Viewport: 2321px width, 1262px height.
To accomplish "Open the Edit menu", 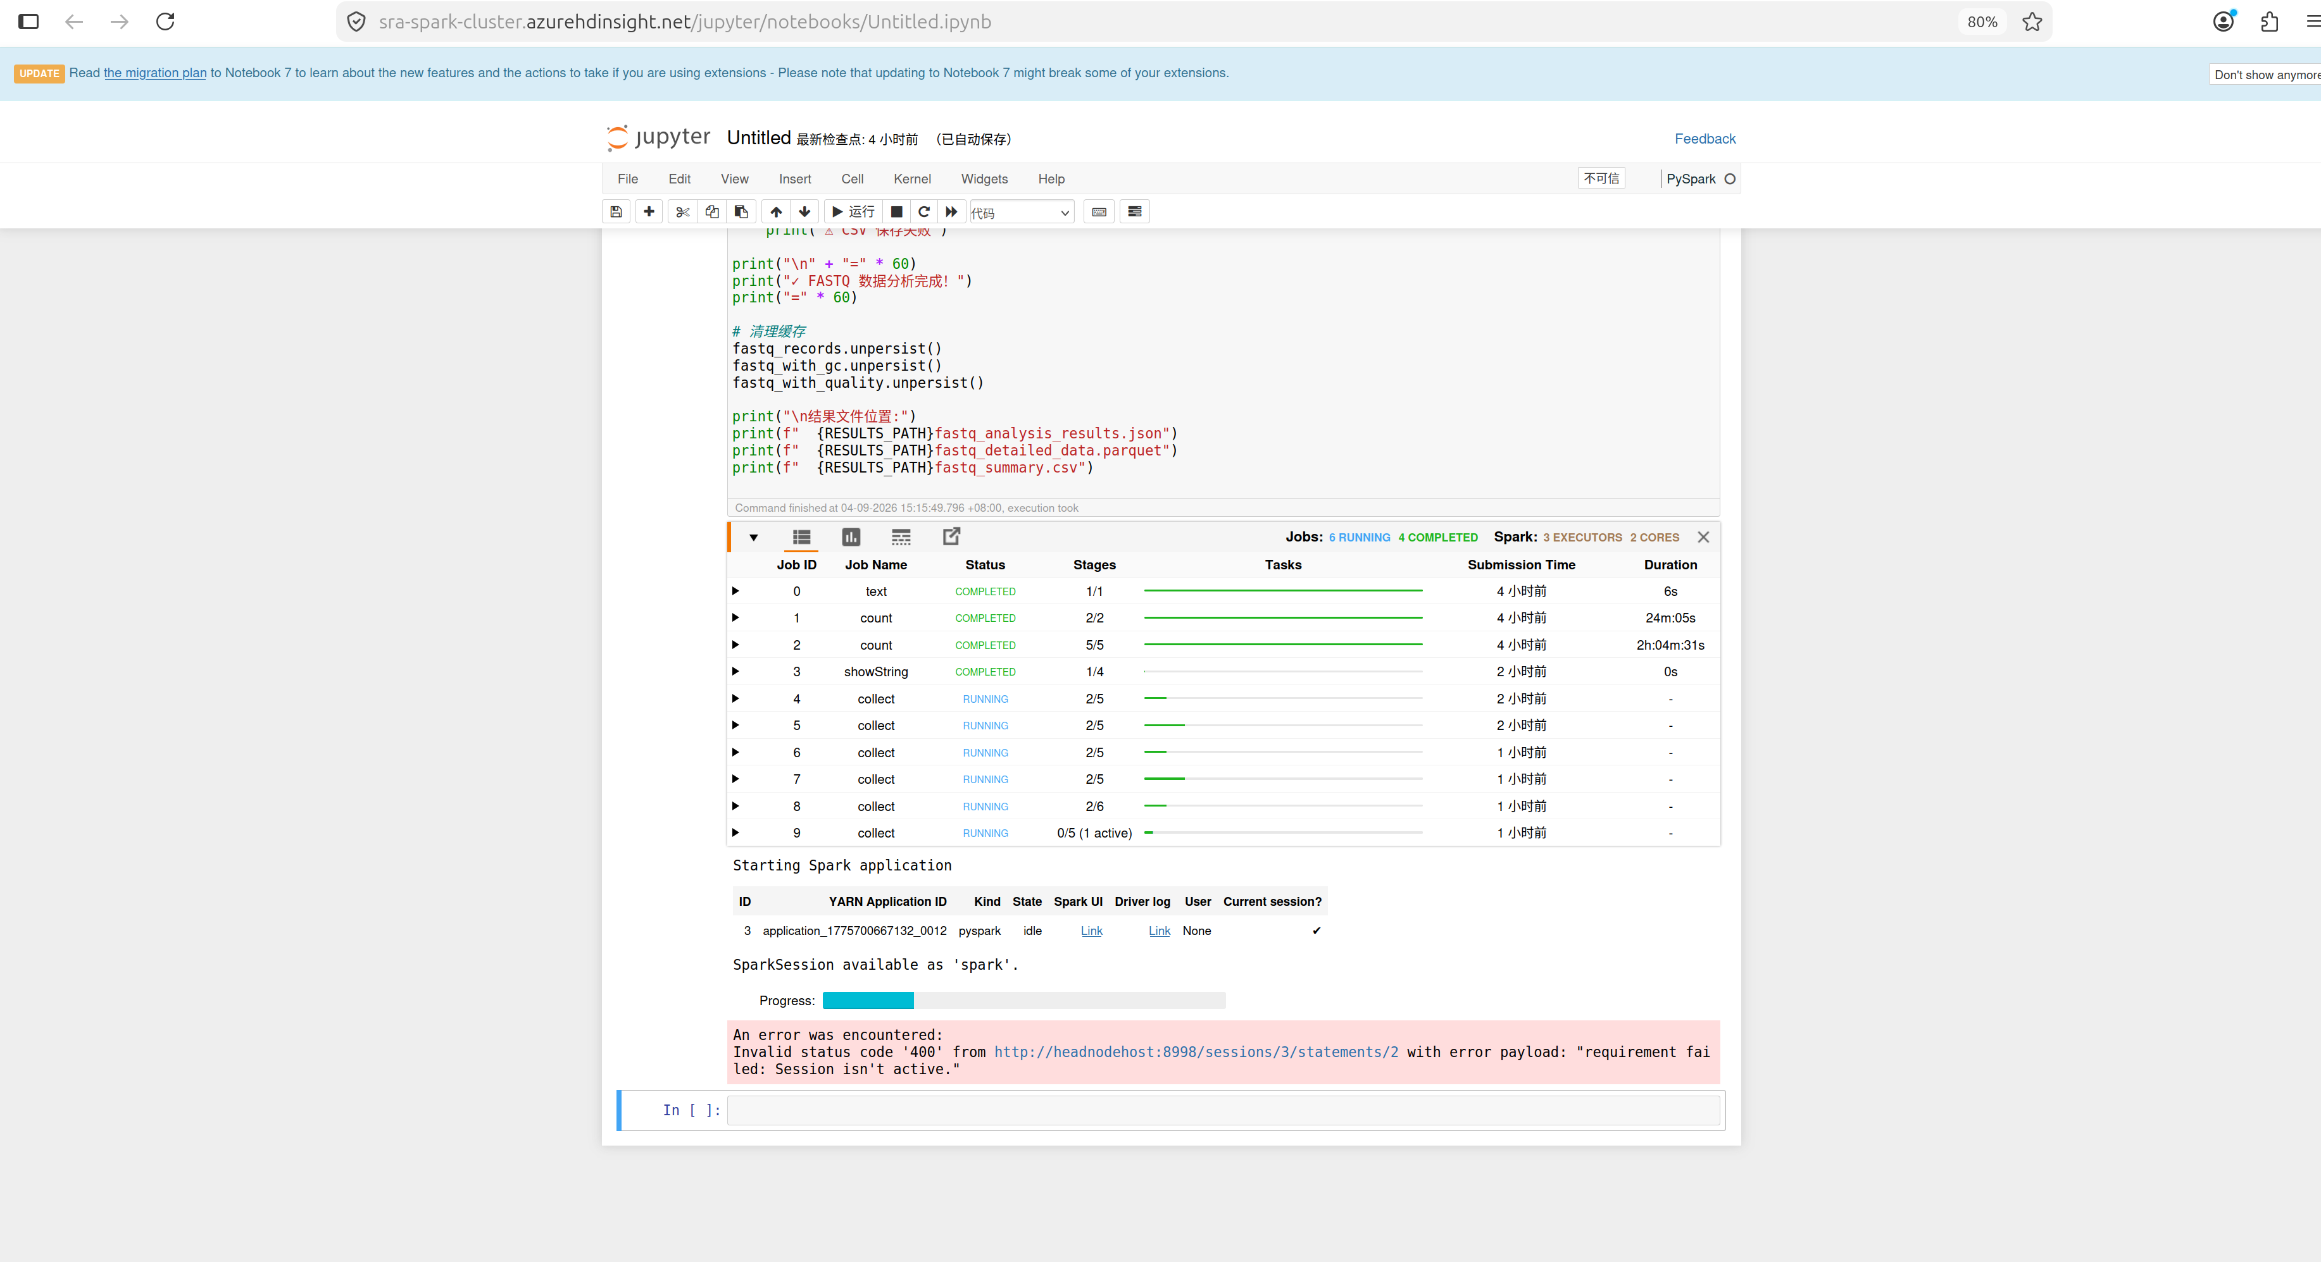I will pos(679,179).
